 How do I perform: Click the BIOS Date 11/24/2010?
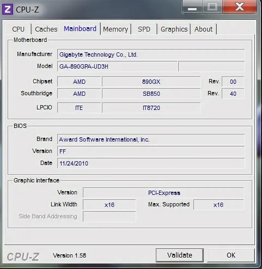click(x=151, y=163)
